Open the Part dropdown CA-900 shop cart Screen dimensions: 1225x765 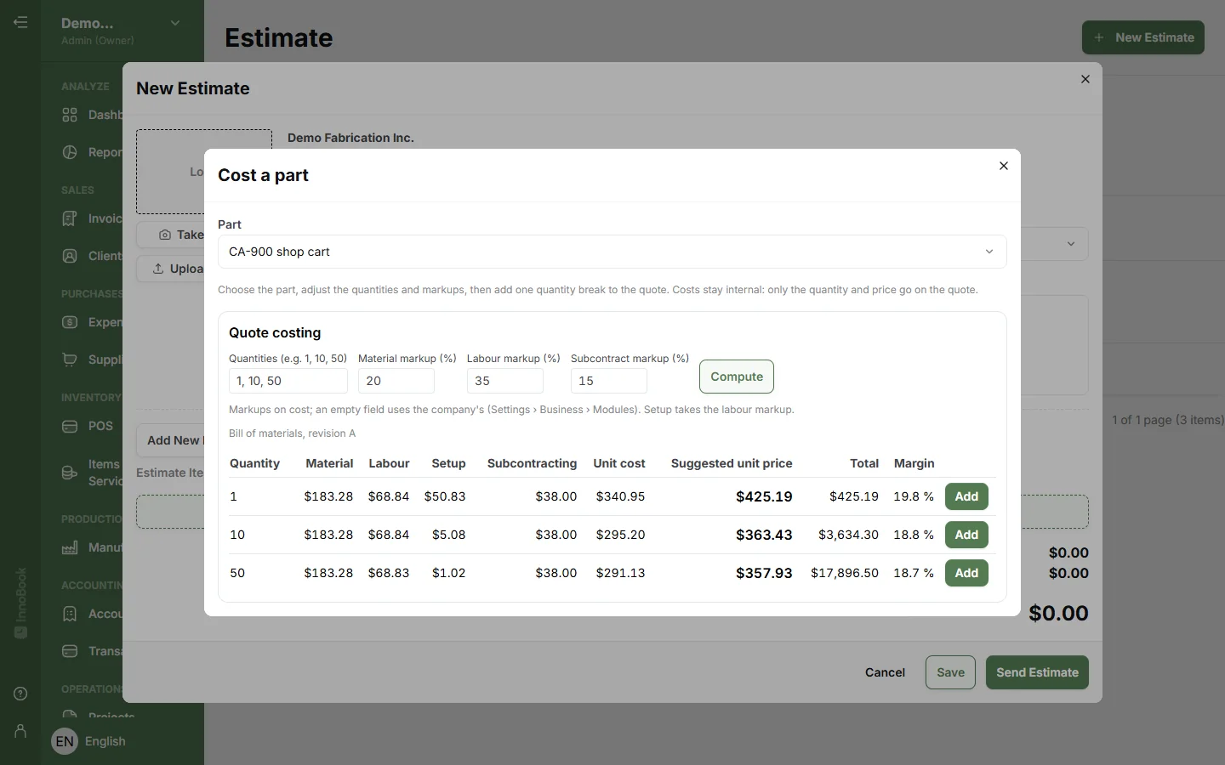[x=612, y=252]
